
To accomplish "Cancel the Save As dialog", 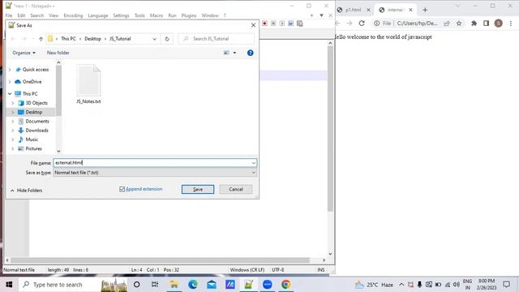I will [x=236, y=189].
